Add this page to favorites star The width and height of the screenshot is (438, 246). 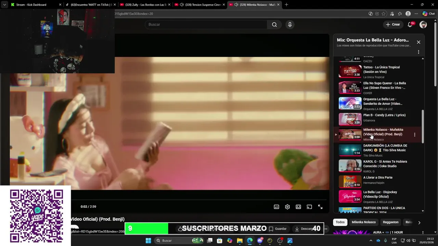click(x=384, y=14)
